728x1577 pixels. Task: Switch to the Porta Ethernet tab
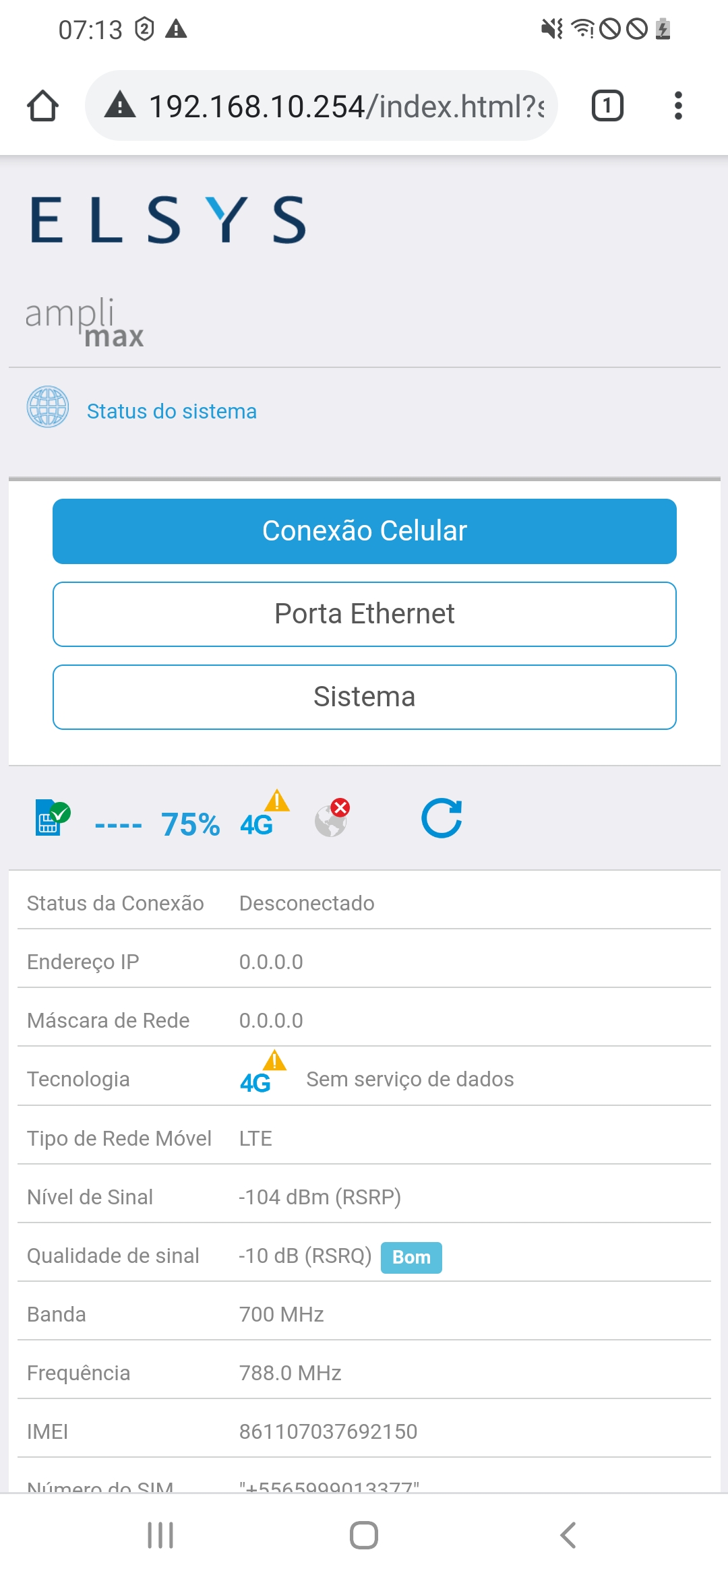pos(364,614)
